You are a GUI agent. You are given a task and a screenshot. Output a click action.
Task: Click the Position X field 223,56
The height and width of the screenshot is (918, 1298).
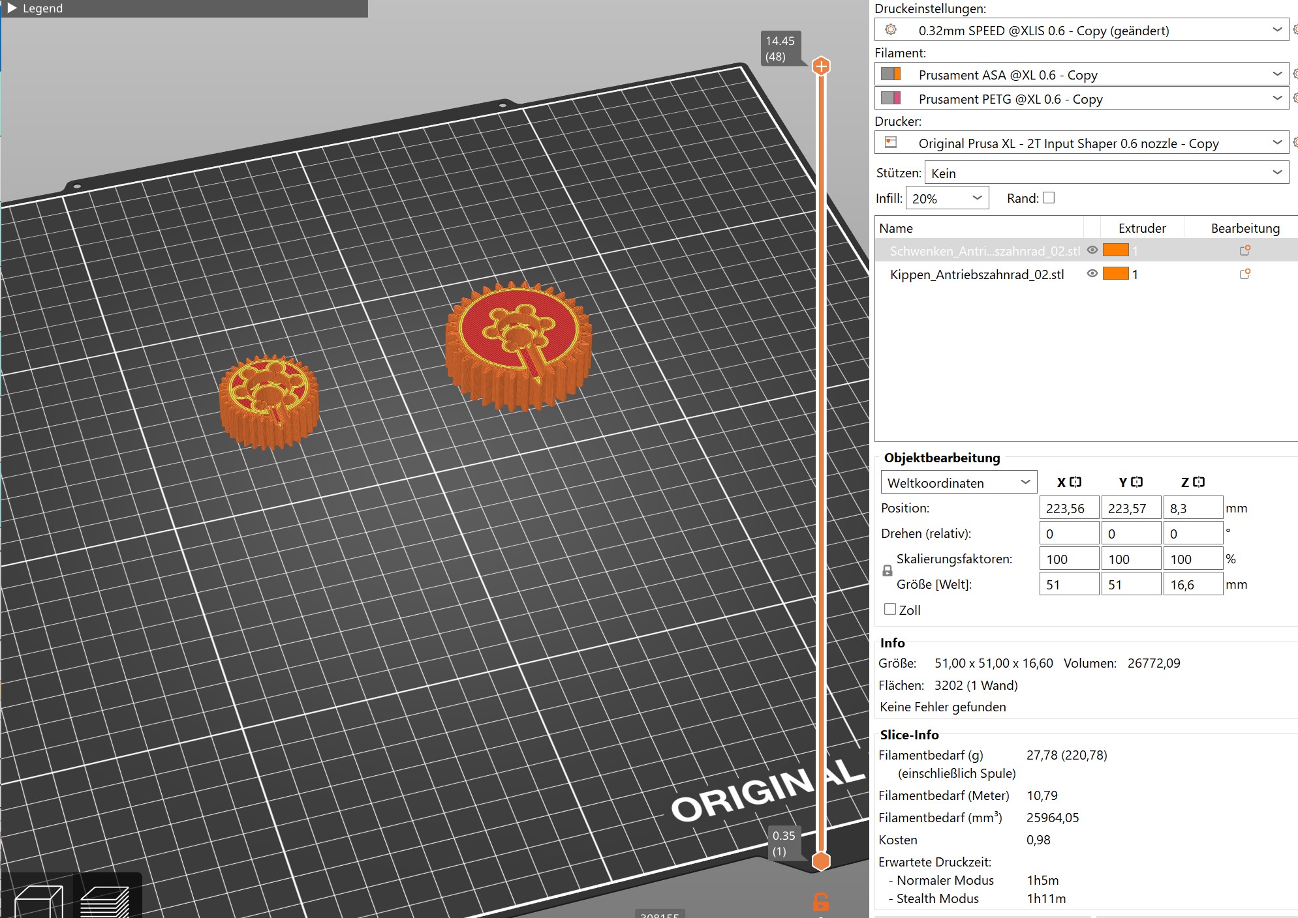click(1069, 508)
